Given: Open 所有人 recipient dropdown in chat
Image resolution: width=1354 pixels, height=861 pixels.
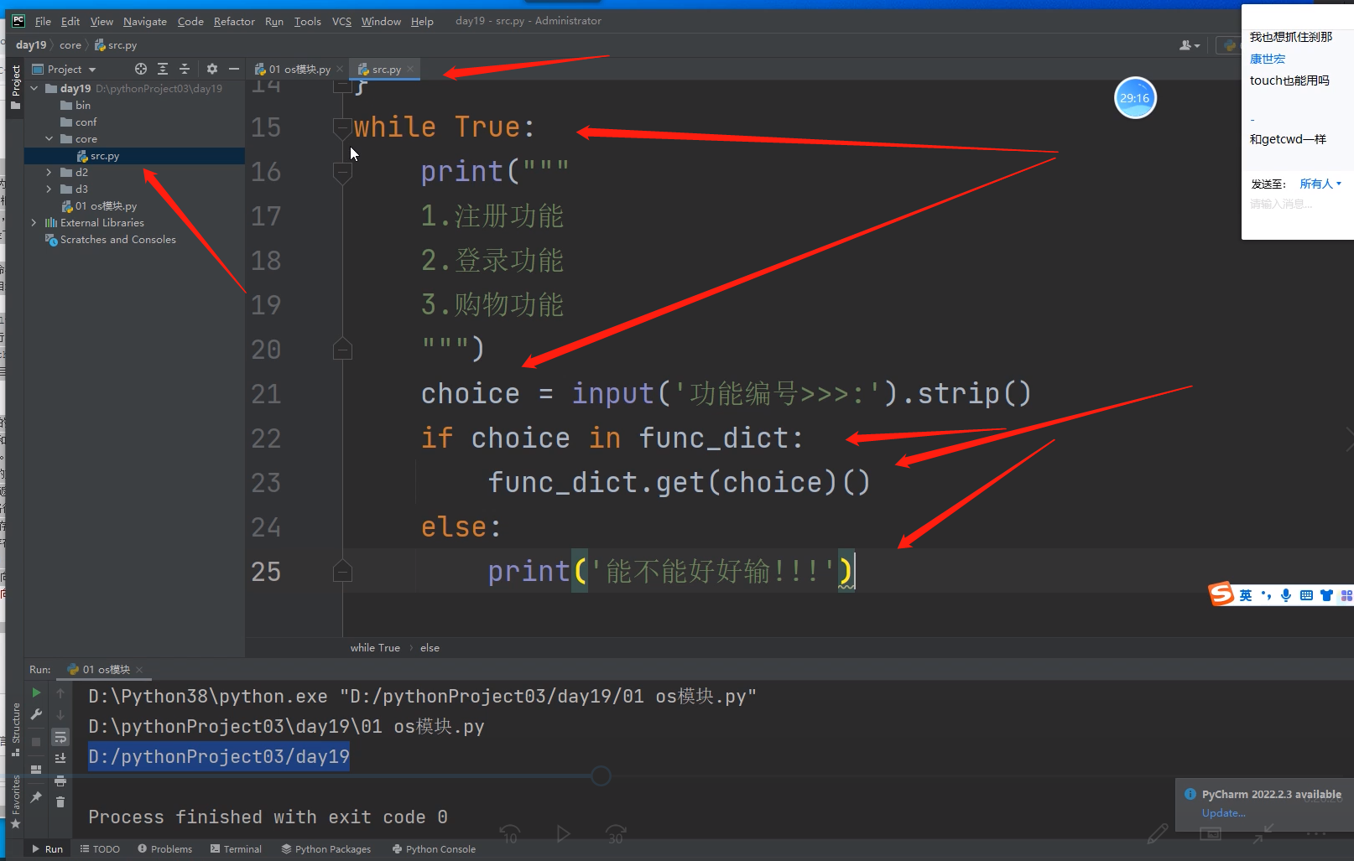Looking at the screenshot, I should [1320, 184].
